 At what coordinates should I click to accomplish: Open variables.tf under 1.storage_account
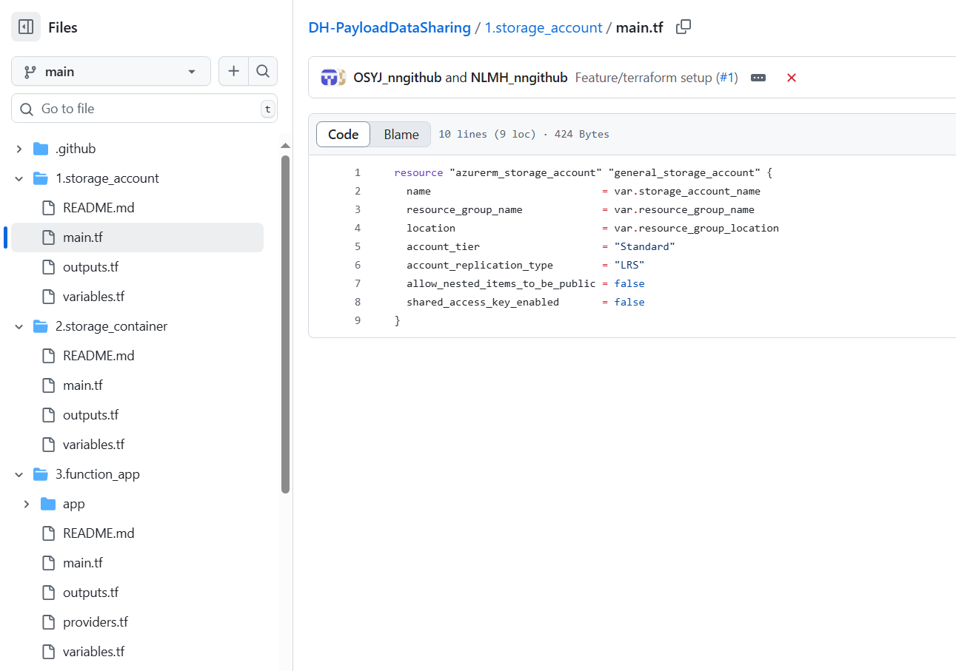[93, 297]
